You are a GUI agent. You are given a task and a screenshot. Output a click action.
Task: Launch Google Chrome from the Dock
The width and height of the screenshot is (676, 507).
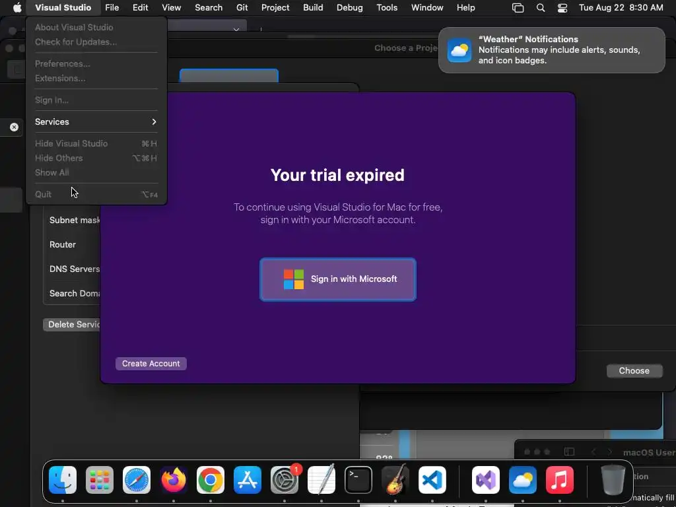coord(211,480)
